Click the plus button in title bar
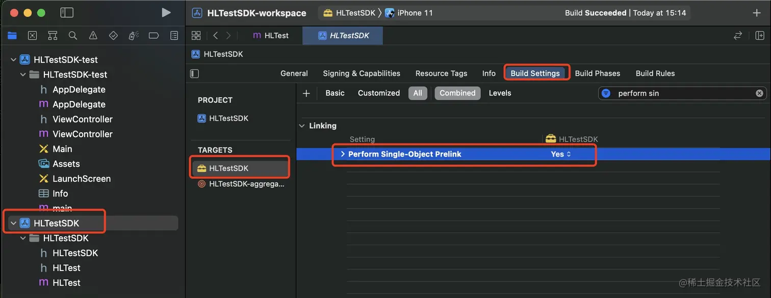The image size is (771, 298). (757, 13)
